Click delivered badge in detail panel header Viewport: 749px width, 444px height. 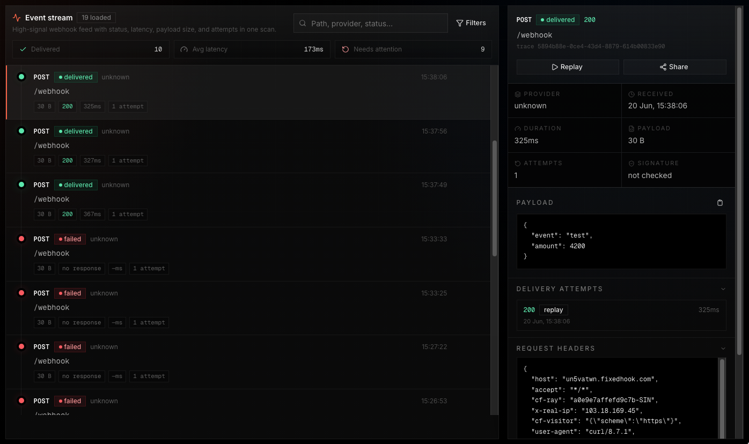[557, 20]
